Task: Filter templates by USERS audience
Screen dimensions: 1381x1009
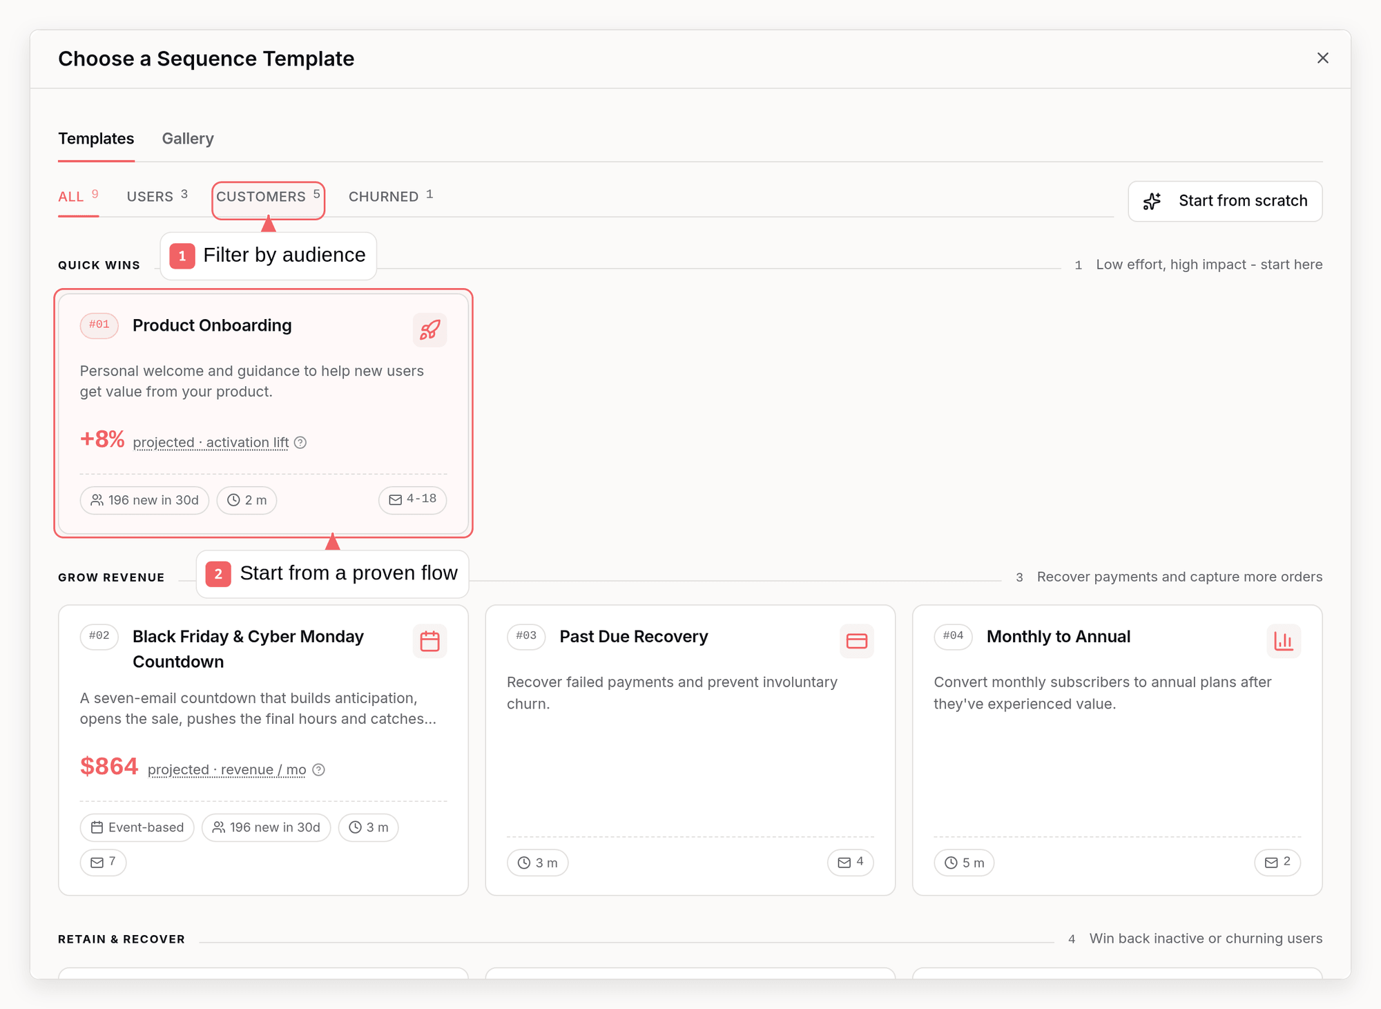Action: point(157,197)
